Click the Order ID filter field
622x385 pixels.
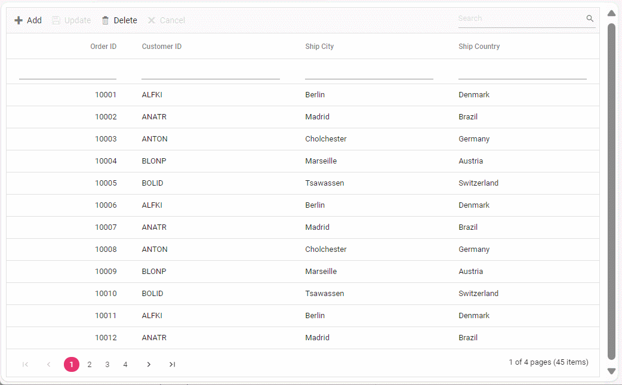point(67,72)
